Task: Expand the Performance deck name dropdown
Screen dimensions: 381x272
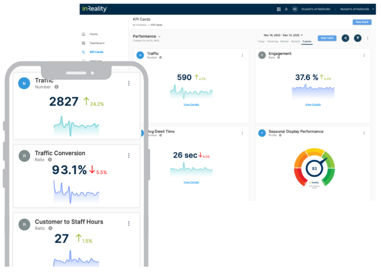Action: tap(147, 36)
